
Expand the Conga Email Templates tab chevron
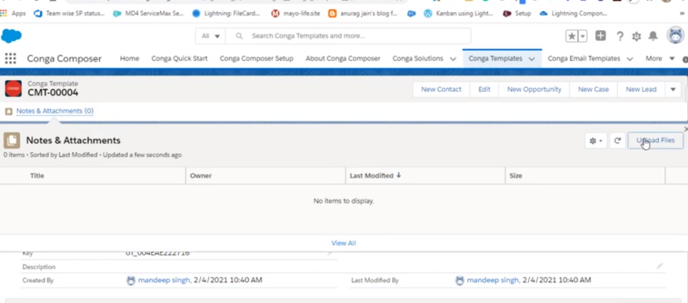(x=629, y=59)
